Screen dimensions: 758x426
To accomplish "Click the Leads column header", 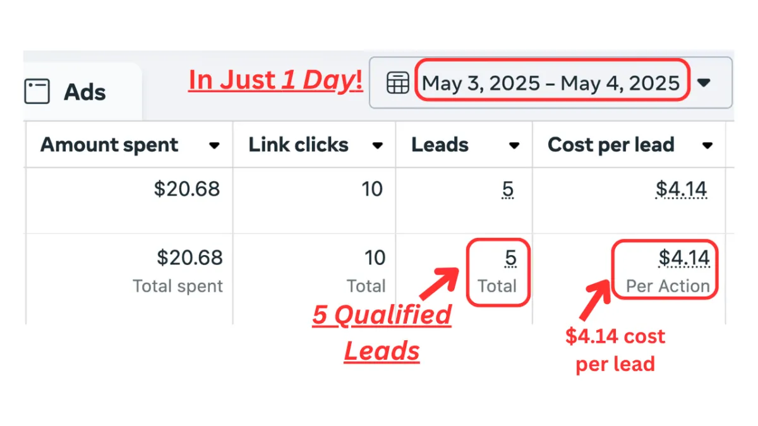I will (x=440, y=145).
